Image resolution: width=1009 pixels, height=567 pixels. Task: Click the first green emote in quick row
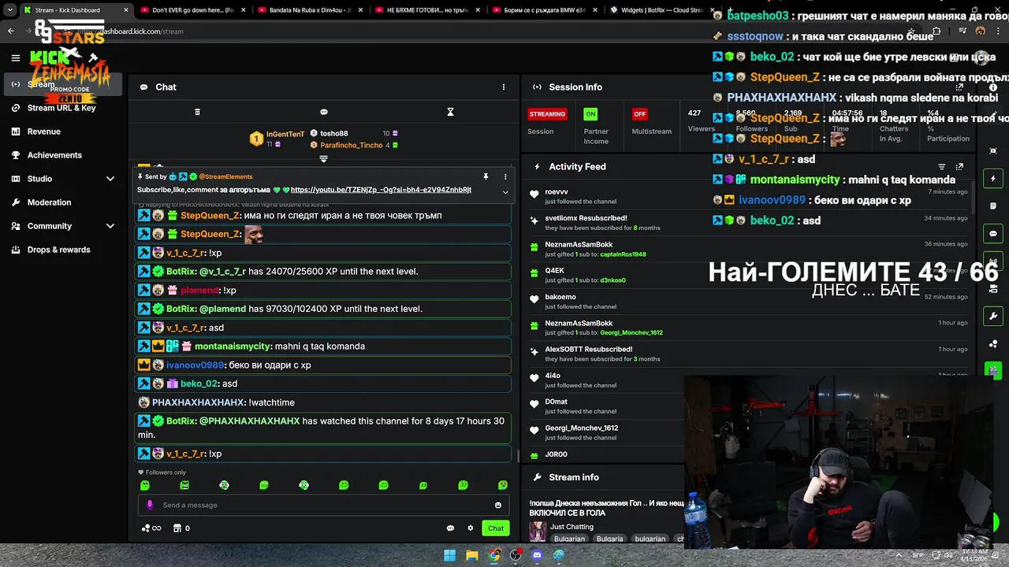point(145,485)
